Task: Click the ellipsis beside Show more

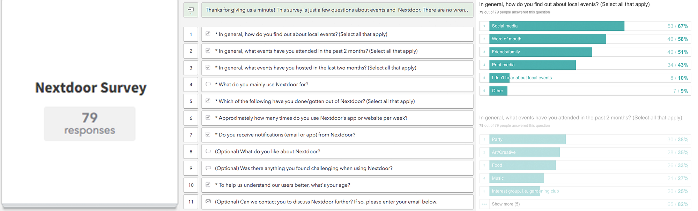Action: coord(484,204)
